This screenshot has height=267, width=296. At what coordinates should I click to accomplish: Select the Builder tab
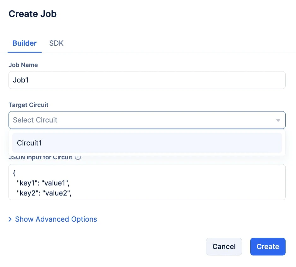[x=25, y=43]
